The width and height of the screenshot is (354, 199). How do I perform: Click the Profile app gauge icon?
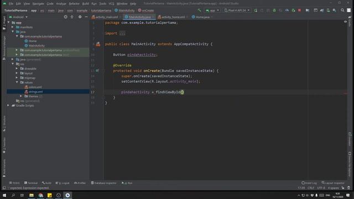point(287,11)
